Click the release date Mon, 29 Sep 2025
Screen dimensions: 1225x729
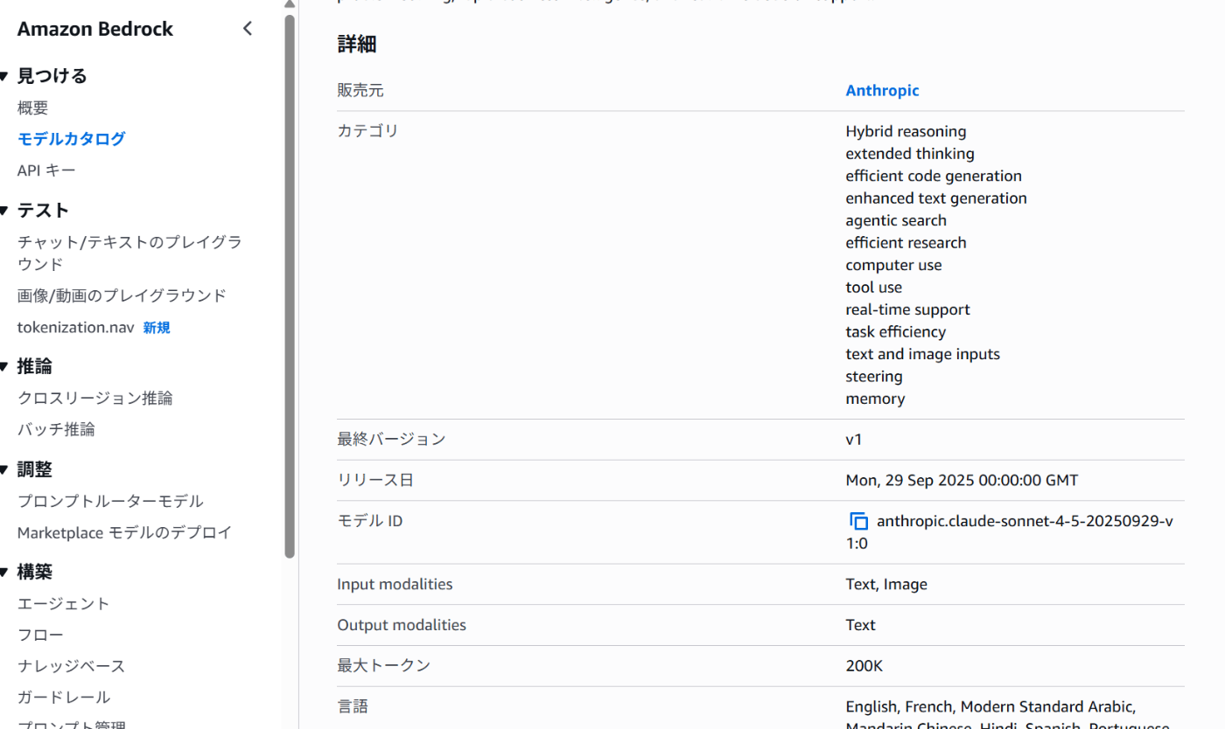(x=962, y=481)
